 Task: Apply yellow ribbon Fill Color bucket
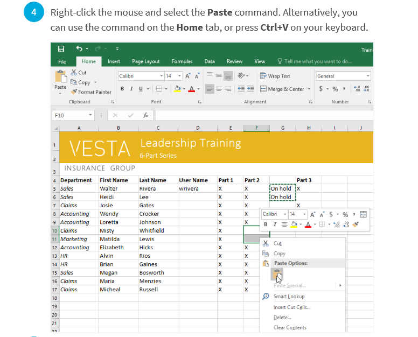(177, 89)
